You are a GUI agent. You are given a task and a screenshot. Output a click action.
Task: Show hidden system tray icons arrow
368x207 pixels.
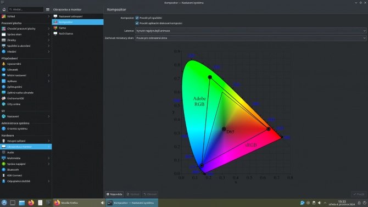point(325,203)
